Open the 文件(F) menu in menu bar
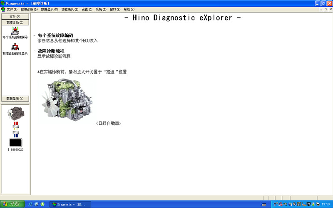This screenshot has height=208, width=333. pos(12,9)
